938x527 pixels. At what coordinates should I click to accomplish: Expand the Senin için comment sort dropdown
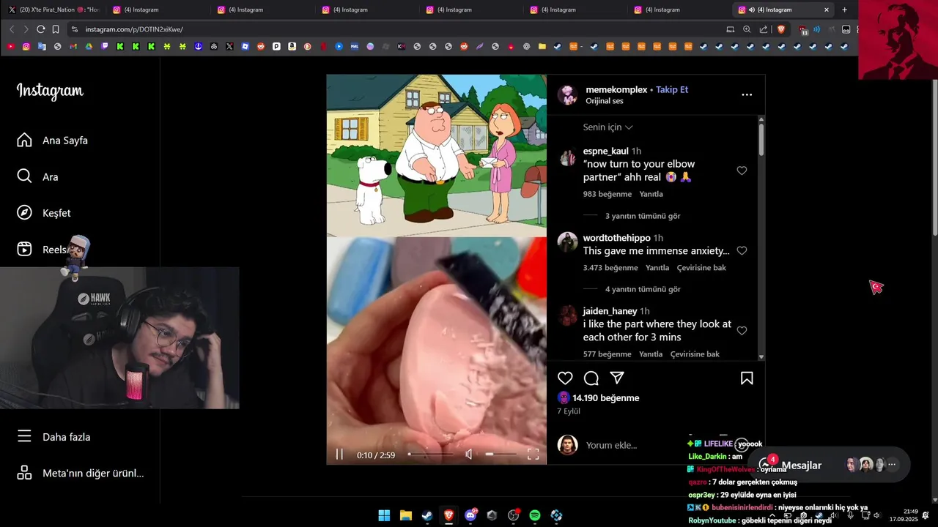pyautogui.click(x=608, y=127)
